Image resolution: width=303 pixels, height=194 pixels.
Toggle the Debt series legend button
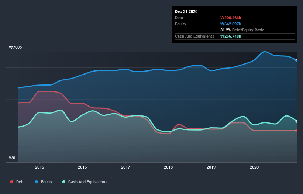pyautogui.click(x=17, y=182)
